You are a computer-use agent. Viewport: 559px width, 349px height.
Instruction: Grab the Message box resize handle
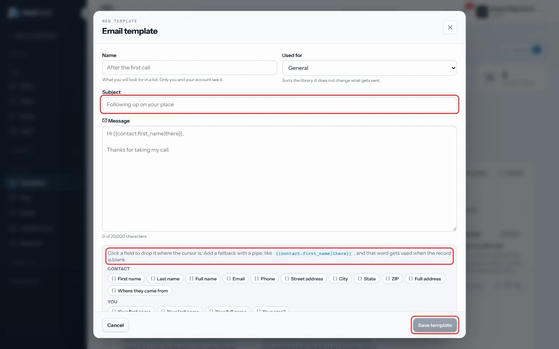(454, 229)
